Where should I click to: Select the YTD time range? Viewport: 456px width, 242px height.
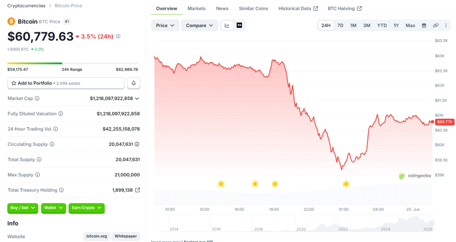382,25
